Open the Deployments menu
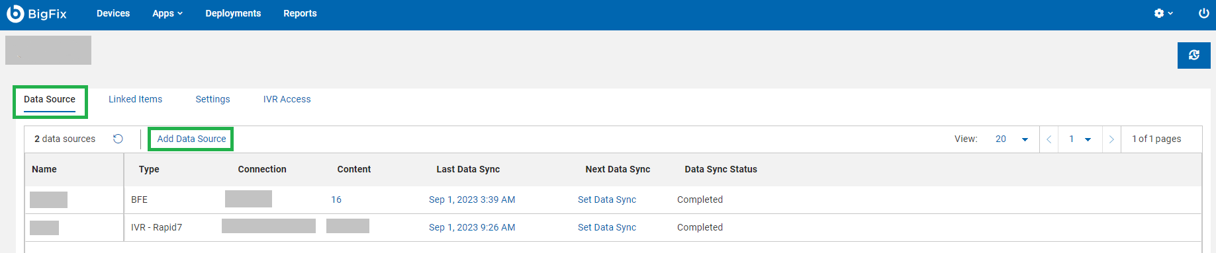Image resolution: width=1216 pixels, height=253 pixels. (x=233, y=13)
